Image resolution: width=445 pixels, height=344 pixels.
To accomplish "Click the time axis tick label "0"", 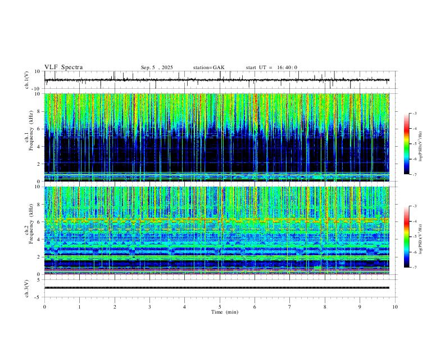I will 44,307.
